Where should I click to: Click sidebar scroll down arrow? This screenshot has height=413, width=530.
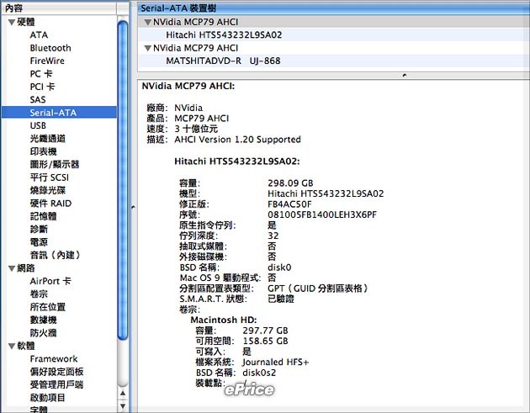(x=123, y=406)
